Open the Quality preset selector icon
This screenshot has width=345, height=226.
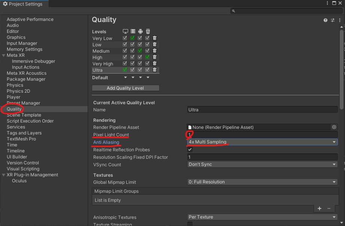tap(333, 20)
